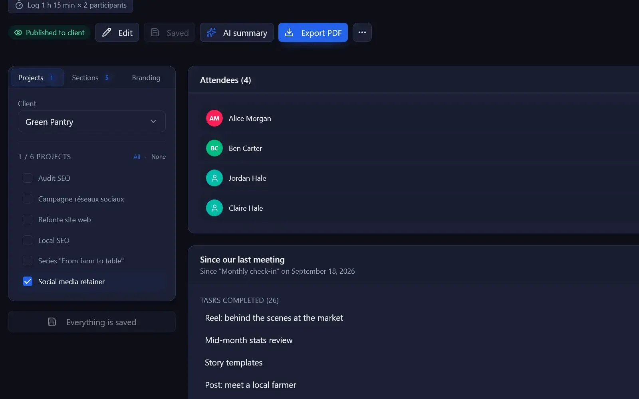Click the pencil icon on Edit button

pyautogui.click(x=107, y=33)
